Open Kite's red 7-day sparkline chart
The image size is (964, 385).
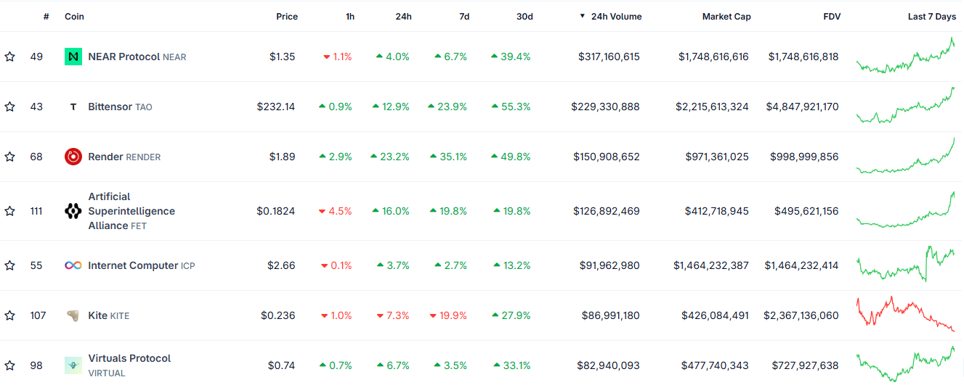click(x=906, y=314)
